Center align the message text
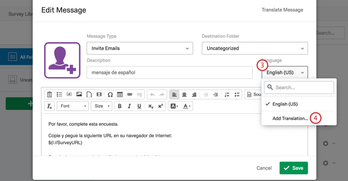 184,95
